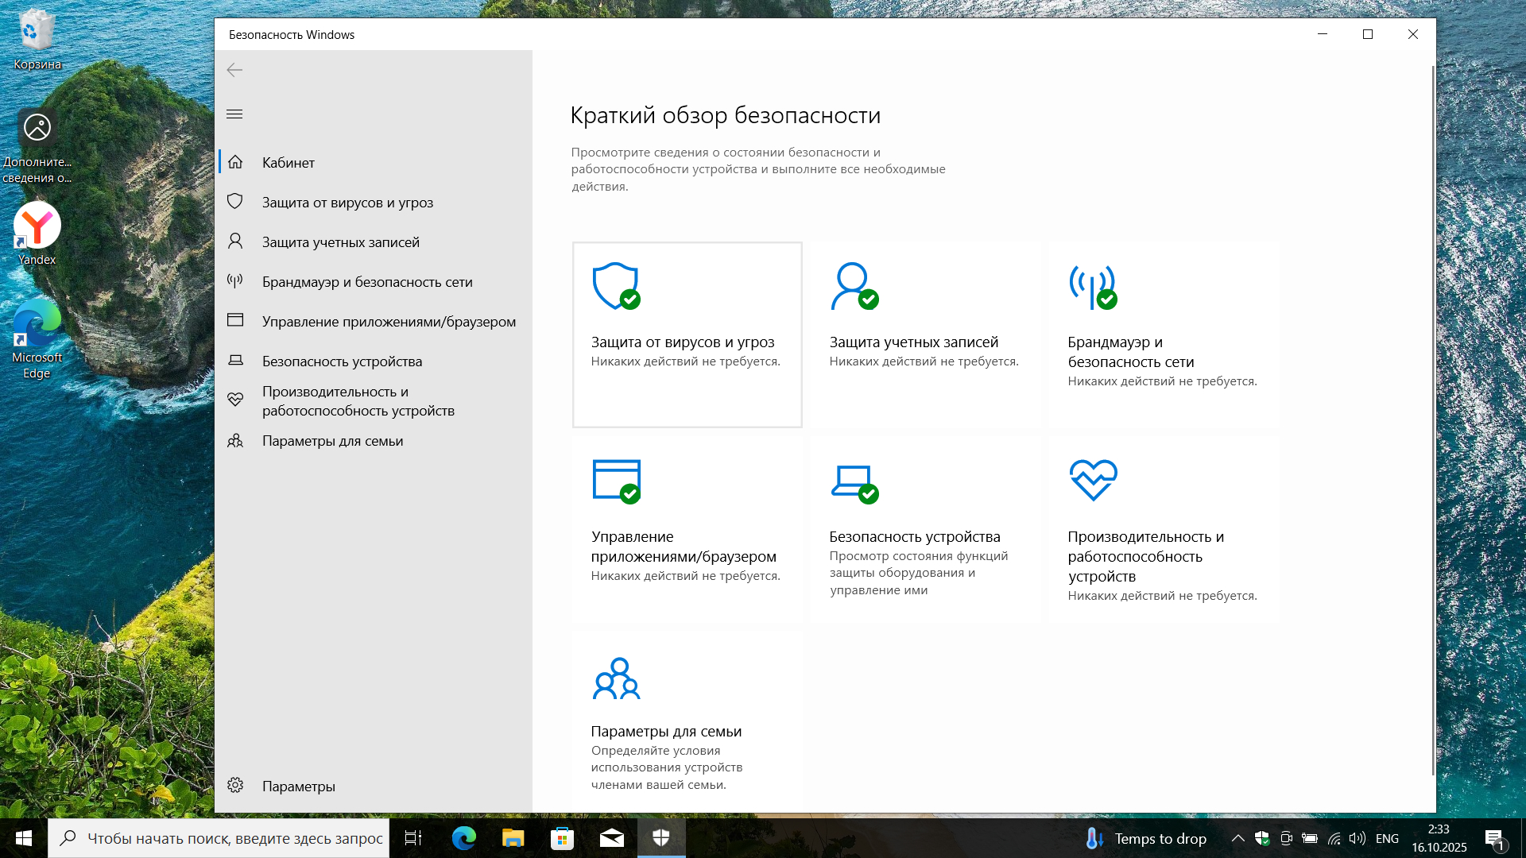
Task: Open Параметры для семьи in sidebar
Action: (x=332, y=441)
